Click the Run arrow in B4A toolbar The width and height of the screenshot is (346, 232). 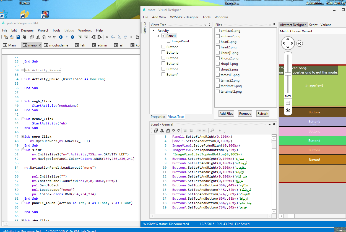coord(107,37)
